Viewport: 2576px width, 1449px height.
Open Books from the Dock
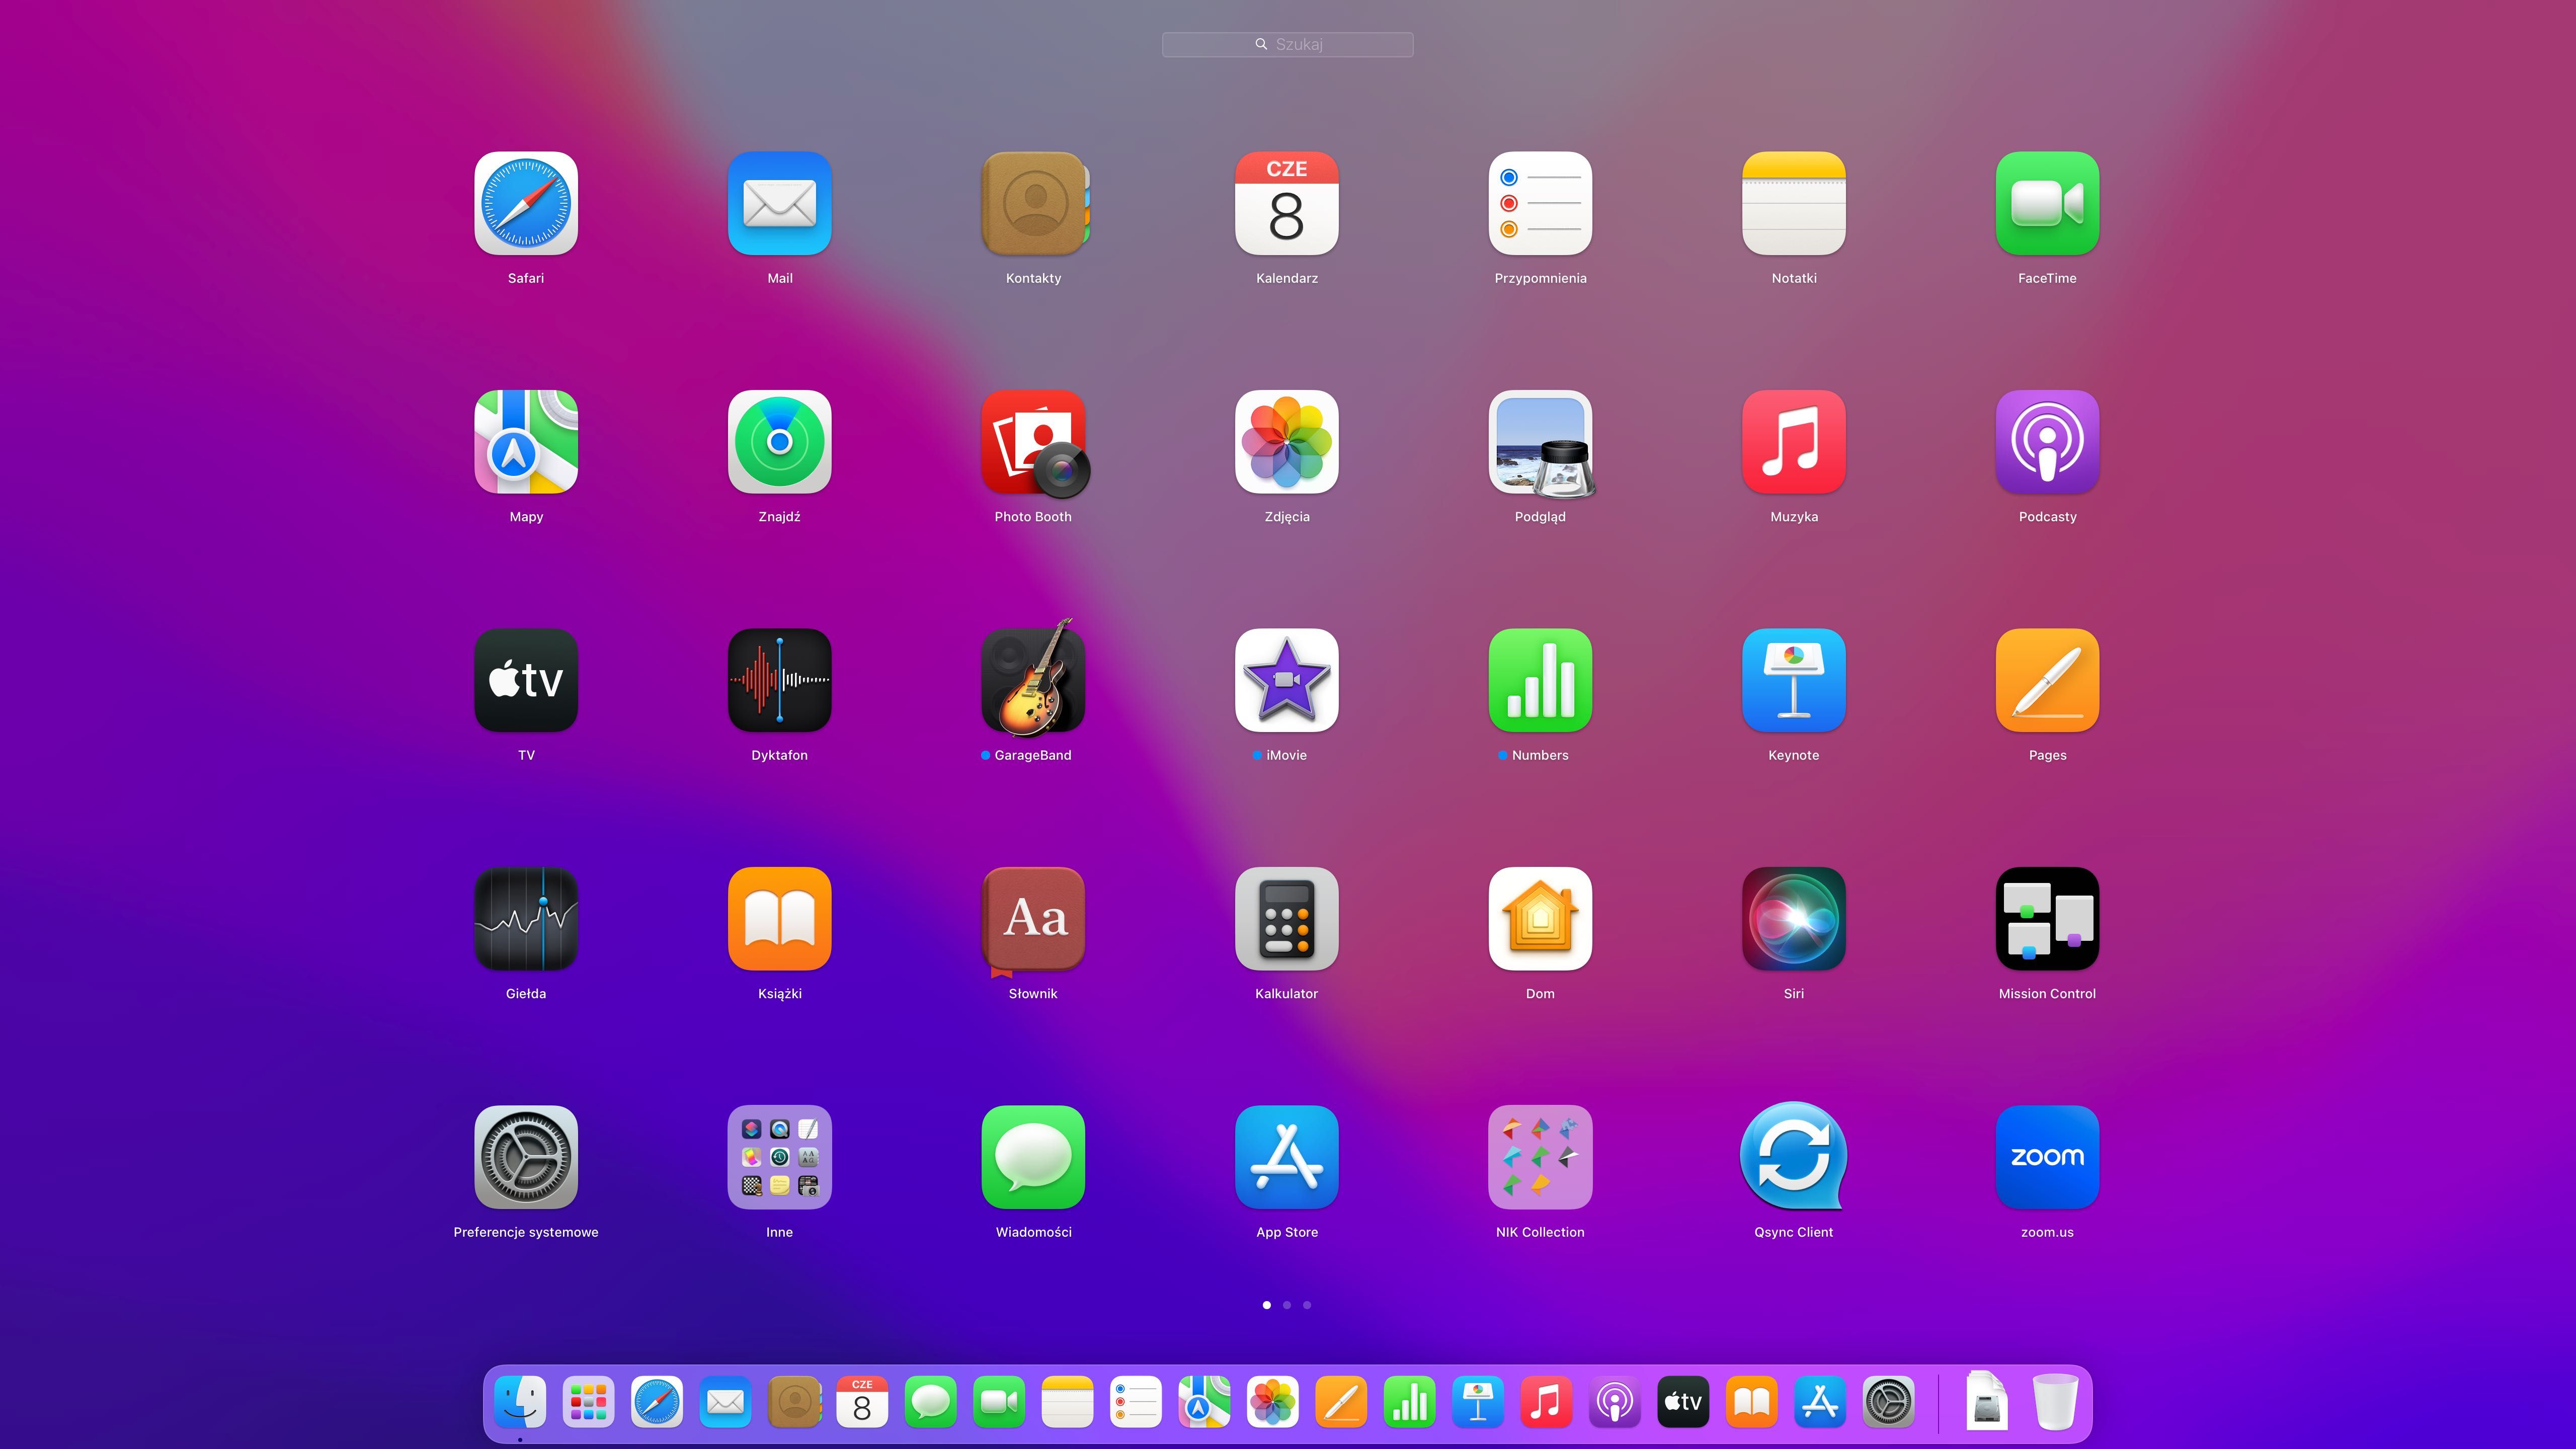point(1752,1402)
